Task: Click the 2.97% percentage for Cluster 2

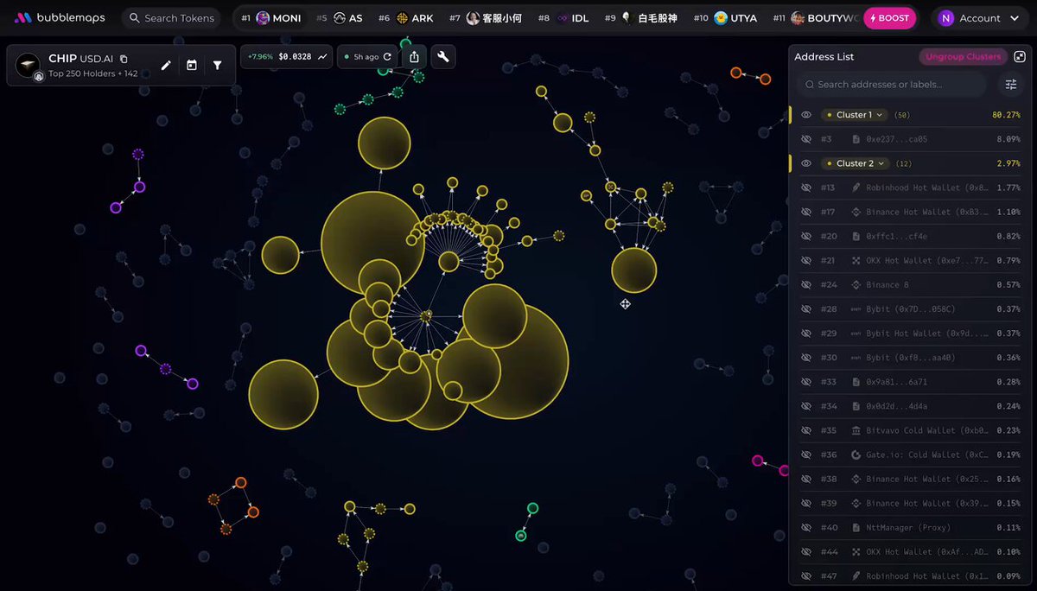Action: coord(1008,163)
